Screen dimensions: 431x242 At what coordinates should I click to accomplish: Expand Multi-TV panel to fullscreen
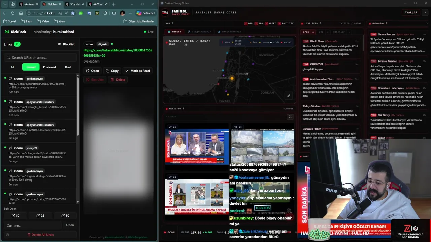tap(290, 117)
